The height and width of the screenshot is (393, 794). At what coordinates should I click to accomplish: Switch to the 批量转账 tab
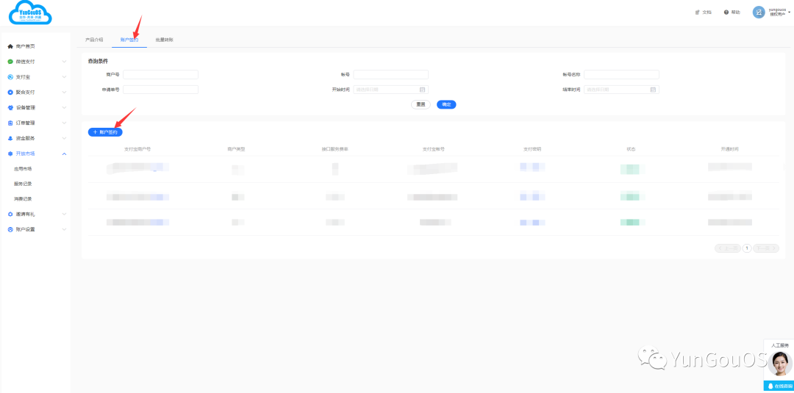[165, 40]
